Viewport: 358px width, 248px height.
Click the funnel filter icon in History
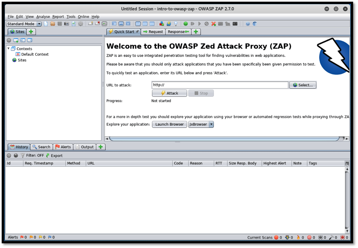click(23, 155)
